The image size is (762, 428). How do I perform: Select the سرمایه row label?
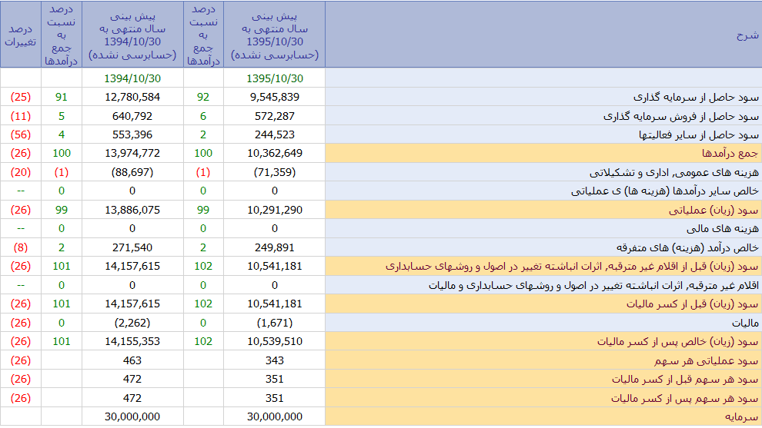tap(742, 416)
